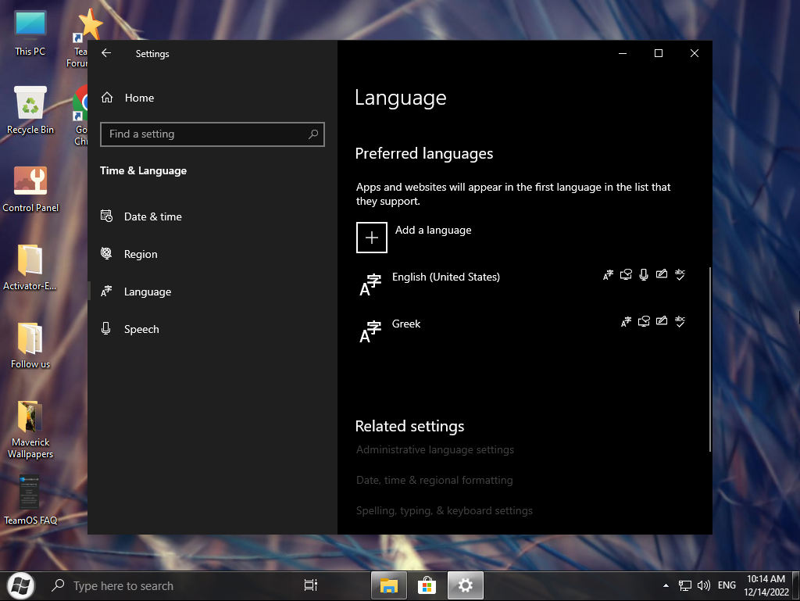Open the Home settings page
800x601 pixels.
click(139, 98)
